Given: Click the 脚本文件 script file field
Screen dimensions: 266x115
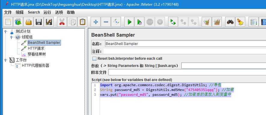Looking at the screenshot, I should point(187,72).
